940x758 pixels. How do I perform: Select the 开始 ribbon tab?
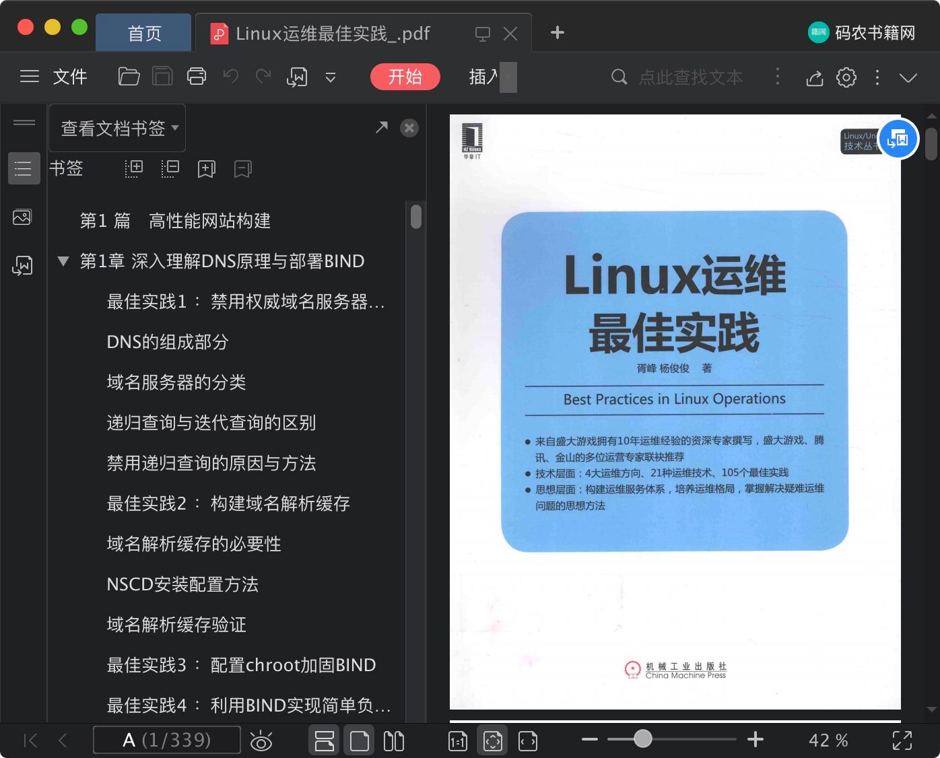405,77
